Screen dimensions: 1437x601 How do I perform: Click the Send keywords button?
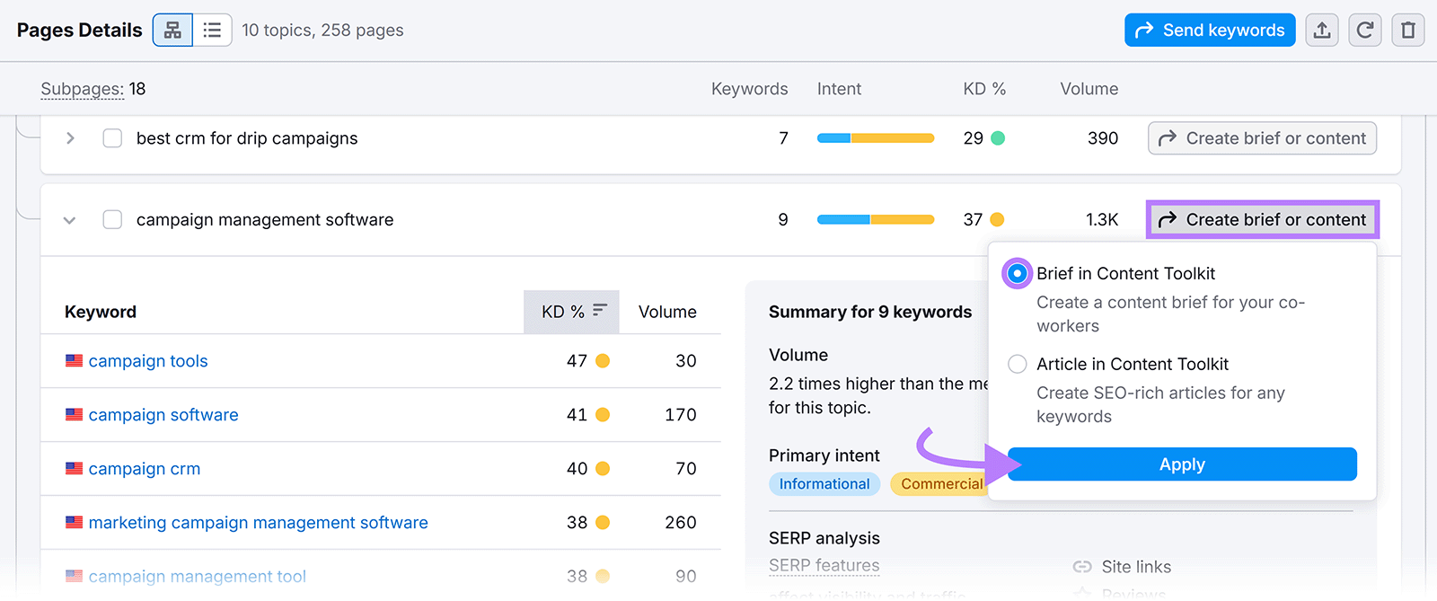point(1209,31)
